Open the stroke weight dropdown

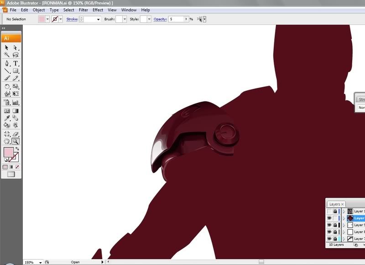click(x=98, y=19)
